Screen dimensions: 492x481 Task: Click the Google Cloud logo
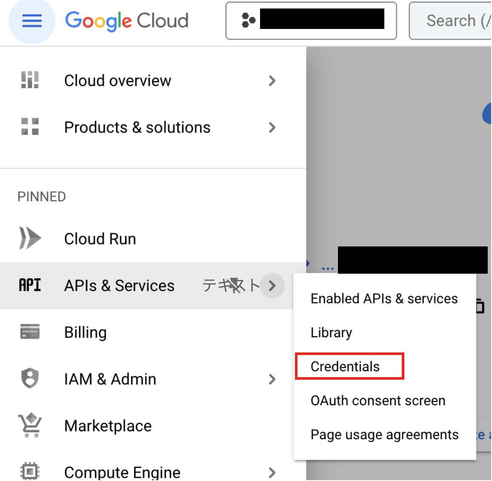126,21
